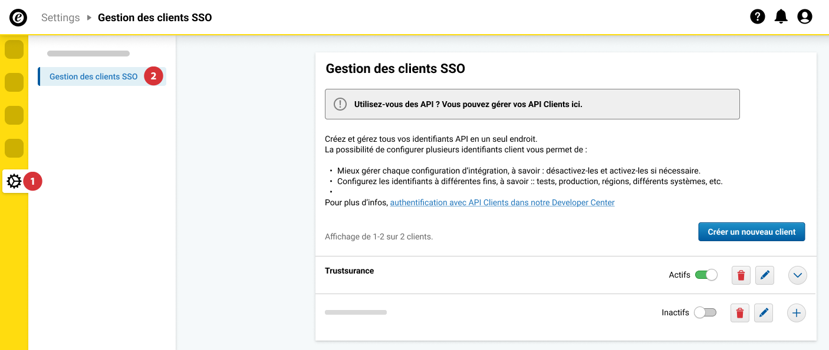
Task: Go to Settings in the breadcrumb
Action: [x=60, y=18]
